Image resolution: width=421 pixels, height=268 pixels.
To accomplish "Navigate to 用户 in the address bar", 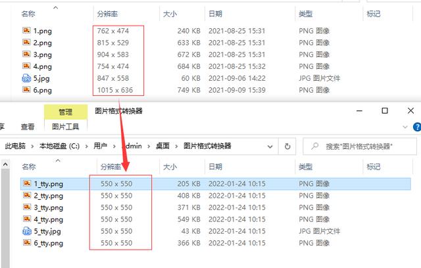I will tap(101, 146).
